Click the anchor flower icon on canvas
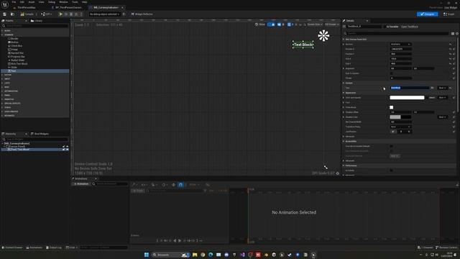The width and height of the screenshot is (460, 259). tap(323, 35)
